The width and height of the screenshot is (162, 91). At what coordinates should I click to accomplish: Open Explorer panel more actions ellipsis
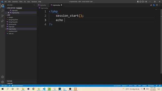34,5
